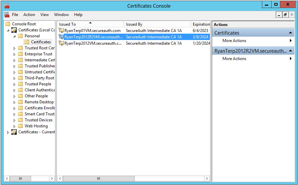Click the MMC icon left of File menu
Screen dimensions: 298x185
pyautogui.click(x=7, y=15)
